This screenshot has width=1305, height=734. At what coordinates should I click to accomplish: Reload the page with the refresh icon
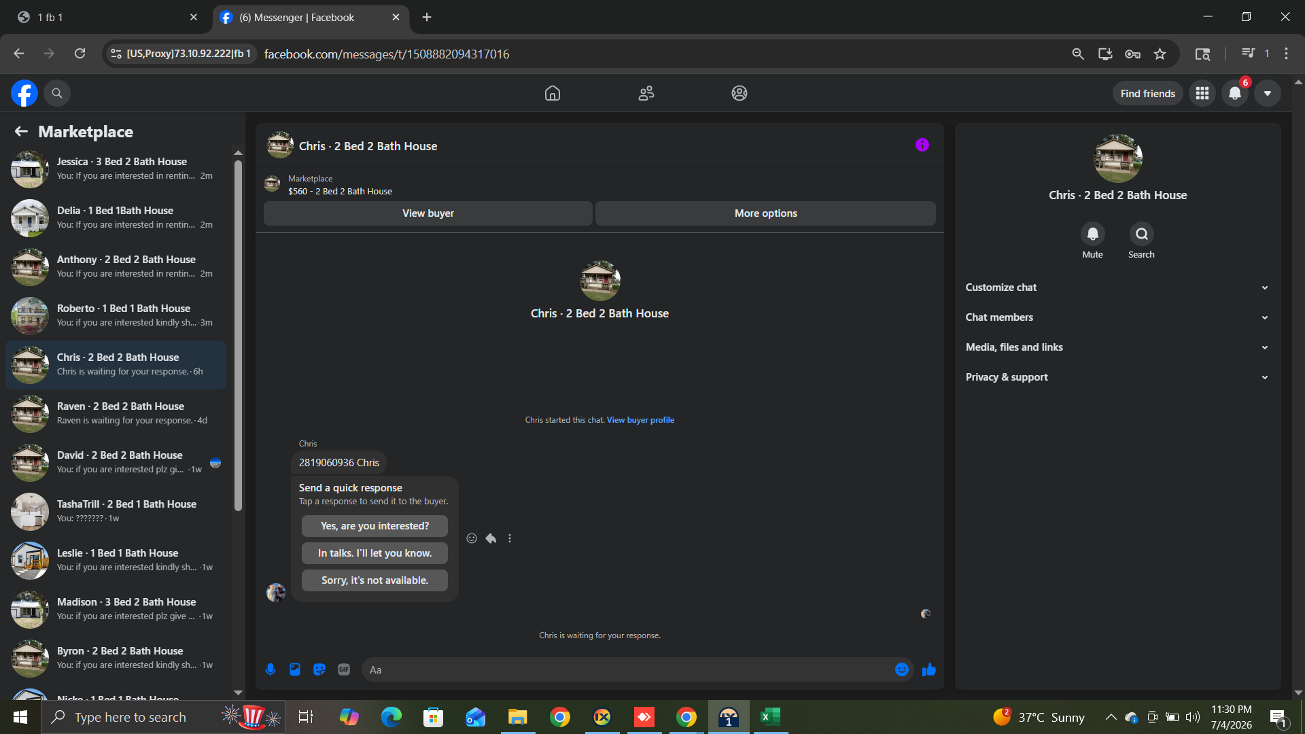pos(80,54)
